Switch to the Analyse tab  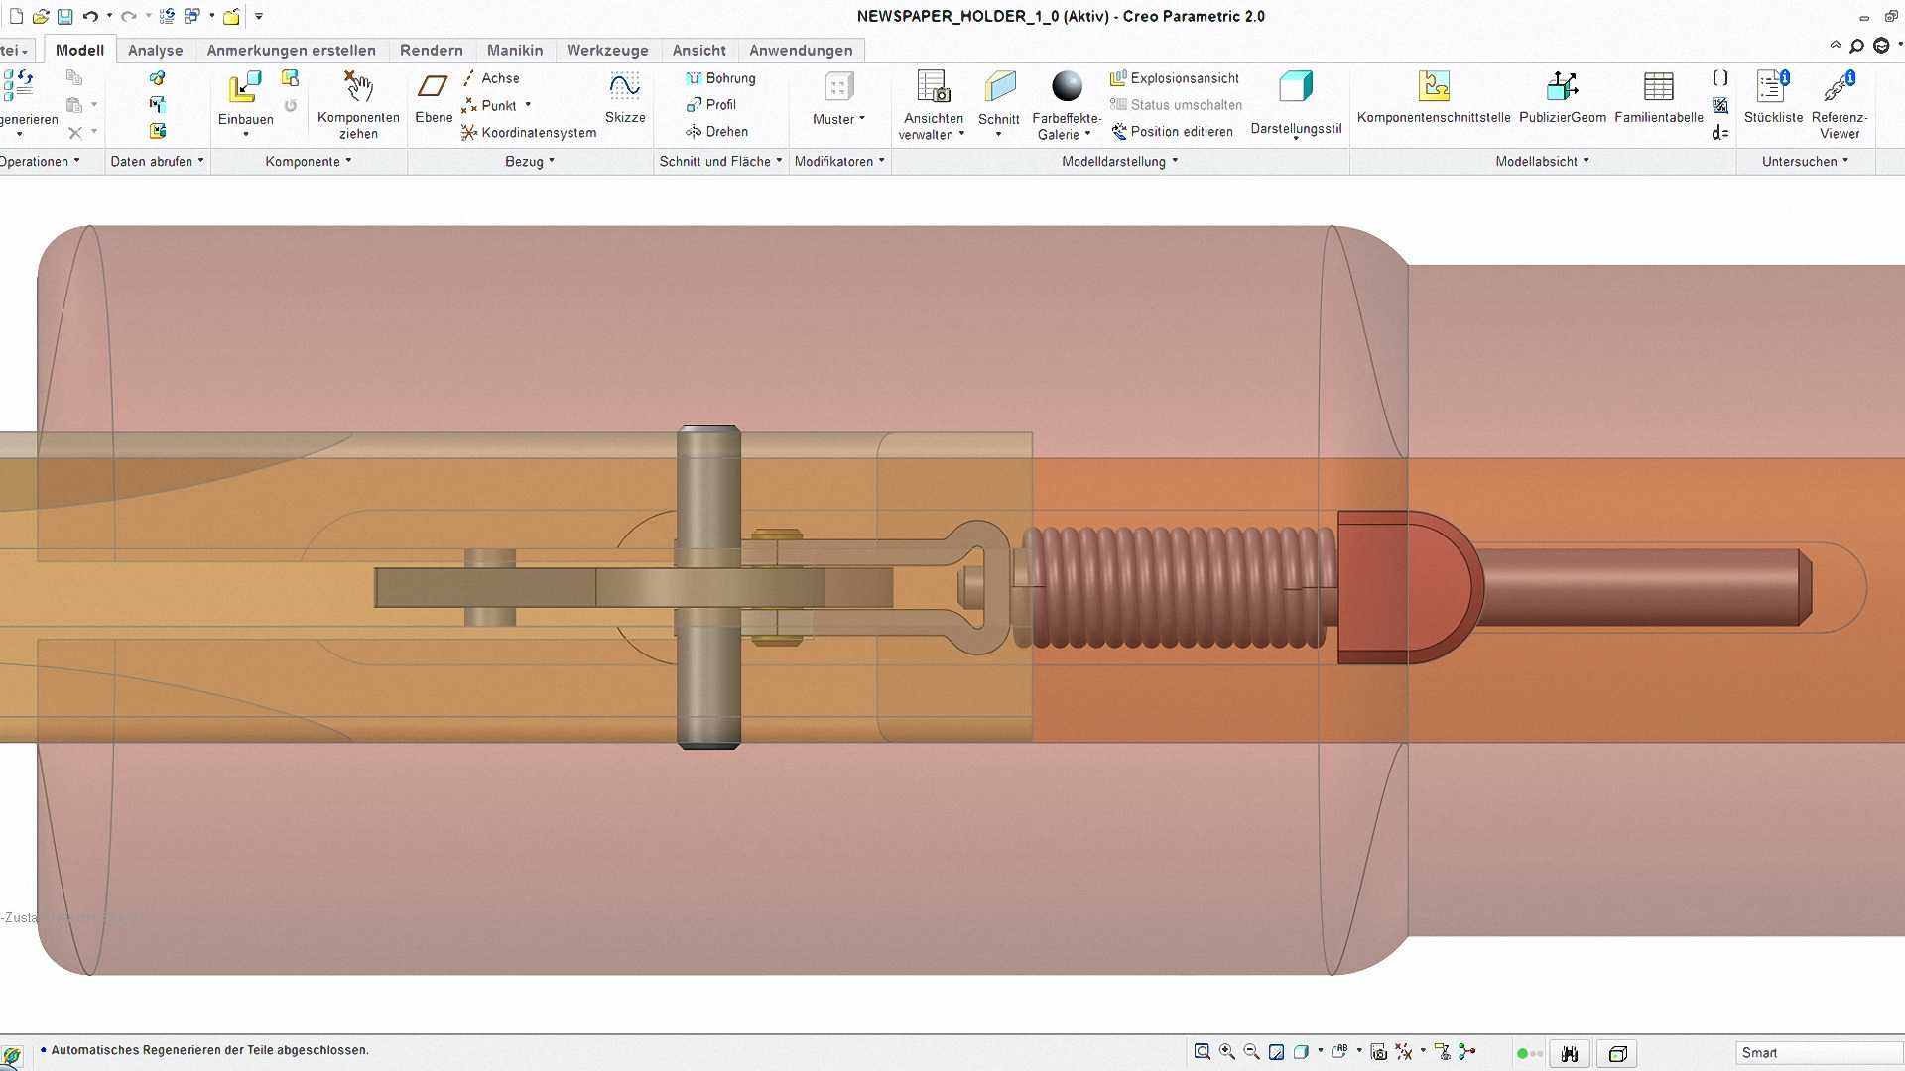pos(155,50)
